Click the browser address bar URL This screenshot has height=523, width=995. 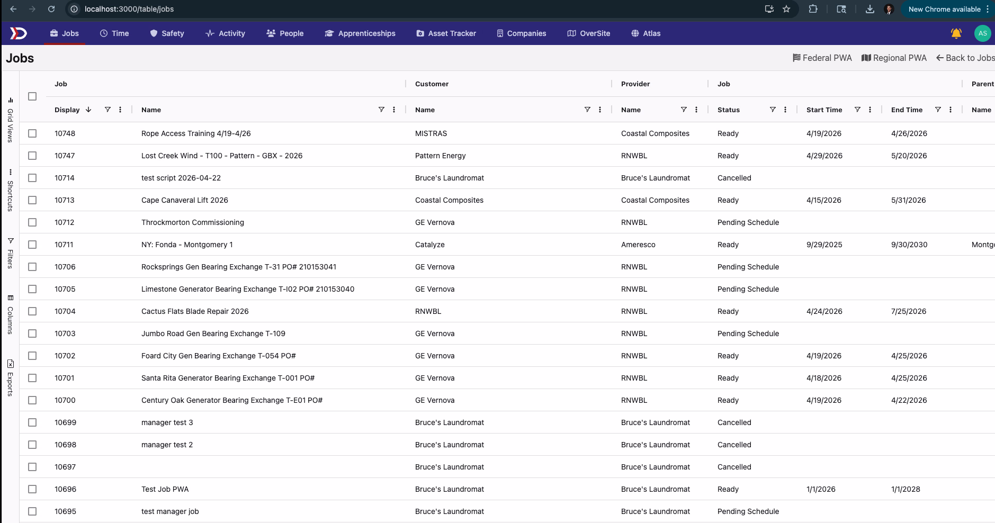[x=129, y=9]
